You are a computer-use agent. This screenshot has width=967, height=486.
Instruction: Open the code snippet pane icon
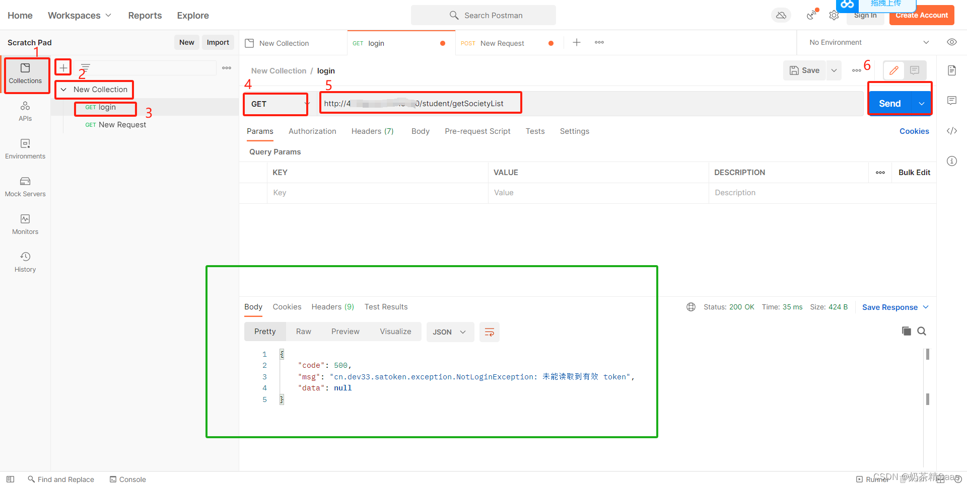(x=952, y=131)
